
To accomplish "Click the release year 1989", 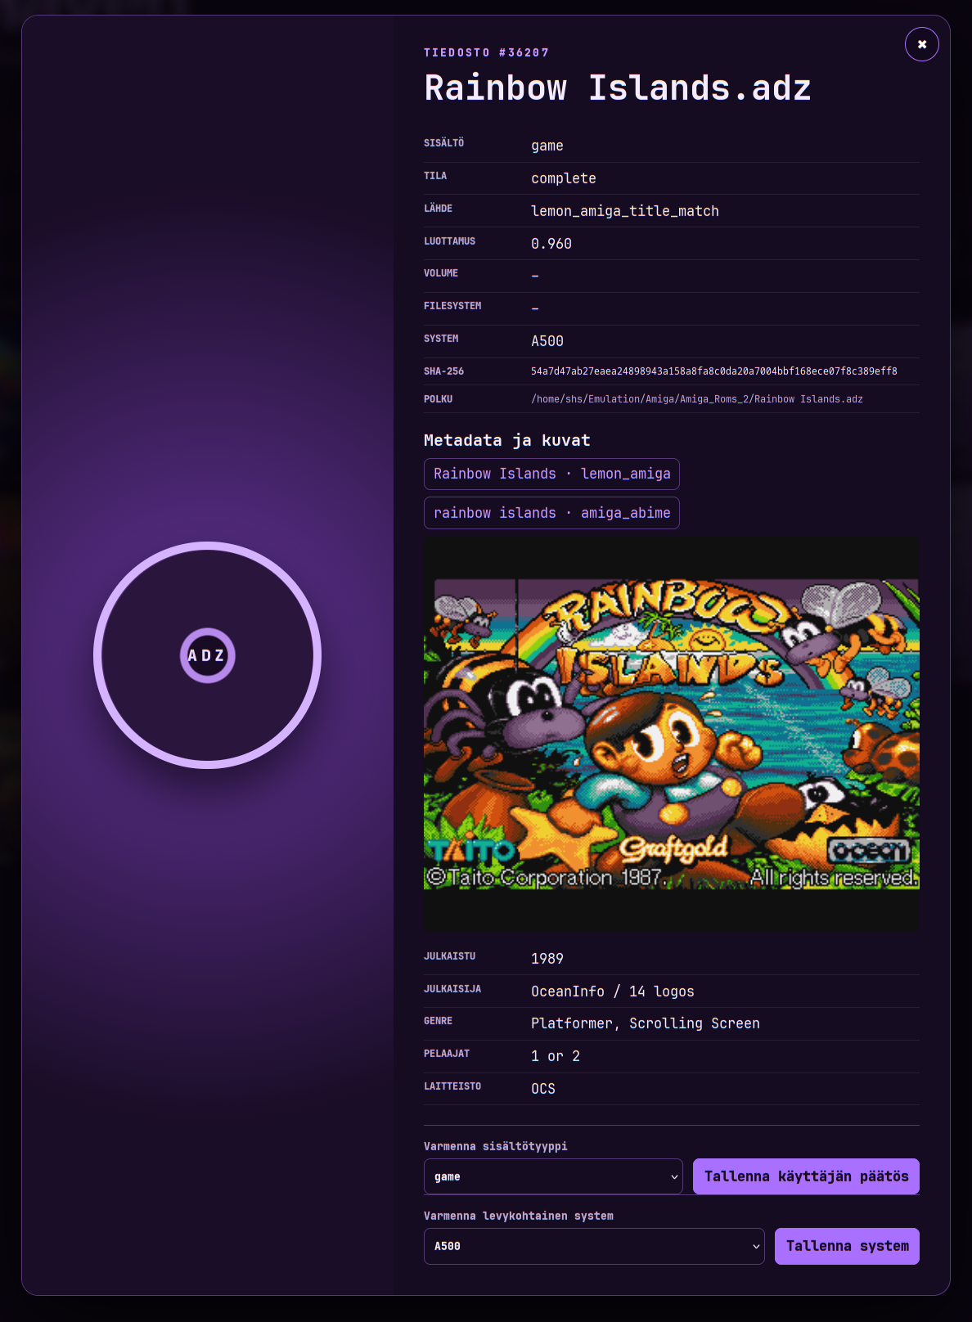I will click(547, 959).
